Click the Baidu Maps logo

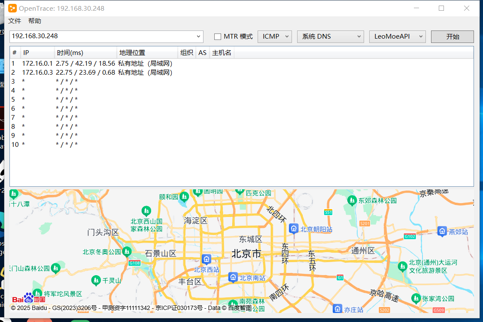28,298
